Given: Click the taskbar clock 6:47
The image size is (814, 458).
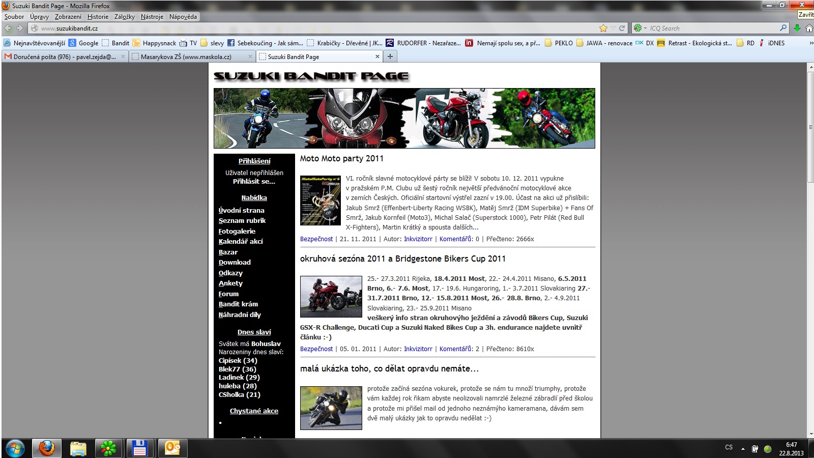Looking at the screenshot, I should point(791,445).
